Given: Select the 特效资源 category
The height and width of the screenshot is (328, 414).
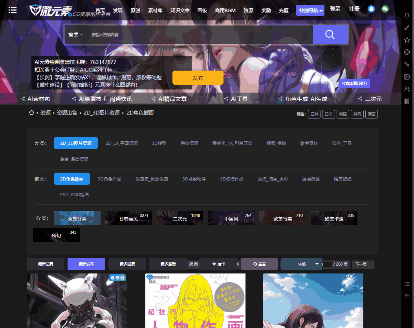Looking at the screenshot, I should (x=190, y=143).
